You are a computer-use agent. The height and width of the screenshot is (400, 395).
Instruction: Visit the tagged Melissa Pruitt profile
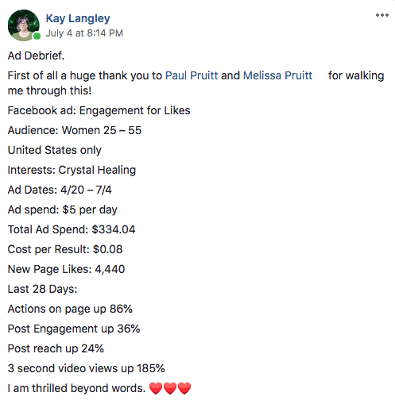click(x=277, y=75)
